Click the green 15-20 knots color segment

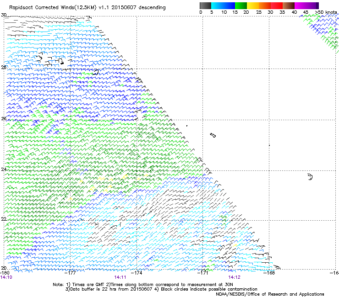pos(241,5)
